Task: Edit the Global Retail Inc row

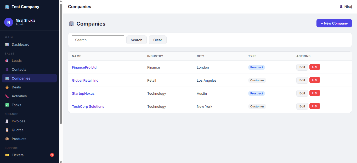Action: pyautogui.click(x=302, y=80)
